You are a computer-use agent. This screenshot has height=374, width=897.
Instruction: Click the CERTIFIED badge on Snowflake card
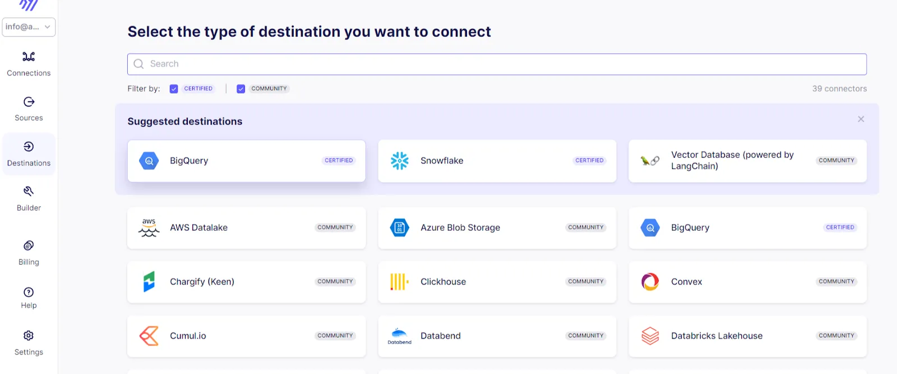coord(590,161)
